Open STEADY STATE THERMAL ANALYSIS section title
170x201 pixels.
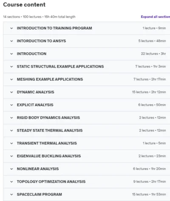[x=50, y=130]
